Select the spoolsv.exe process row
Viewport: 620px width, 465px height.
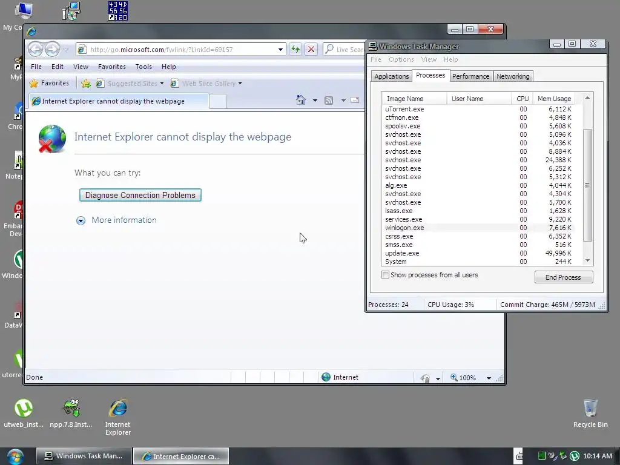click(x=478, y=126)
